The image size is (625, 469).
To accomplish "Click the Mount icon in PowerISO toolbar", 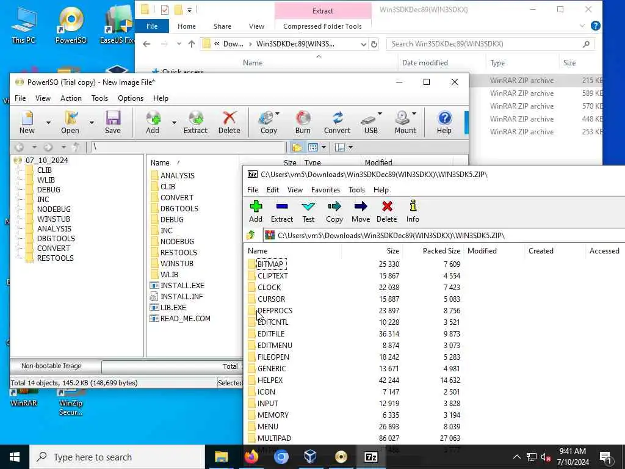I will click(404, 122).
